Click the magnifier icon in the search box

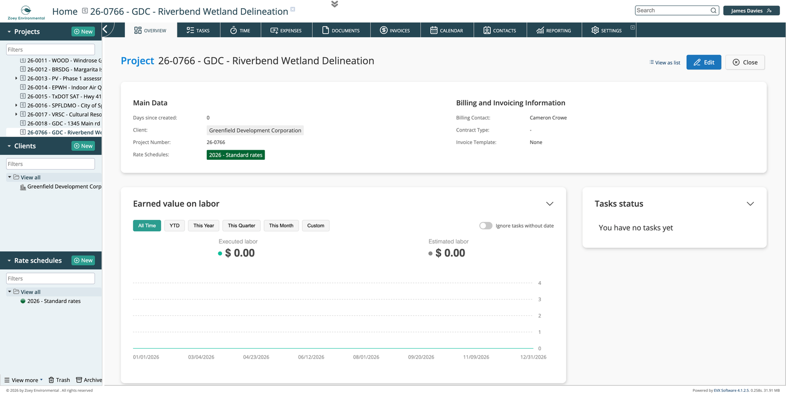pyautogui.click(x=713, y=10)
